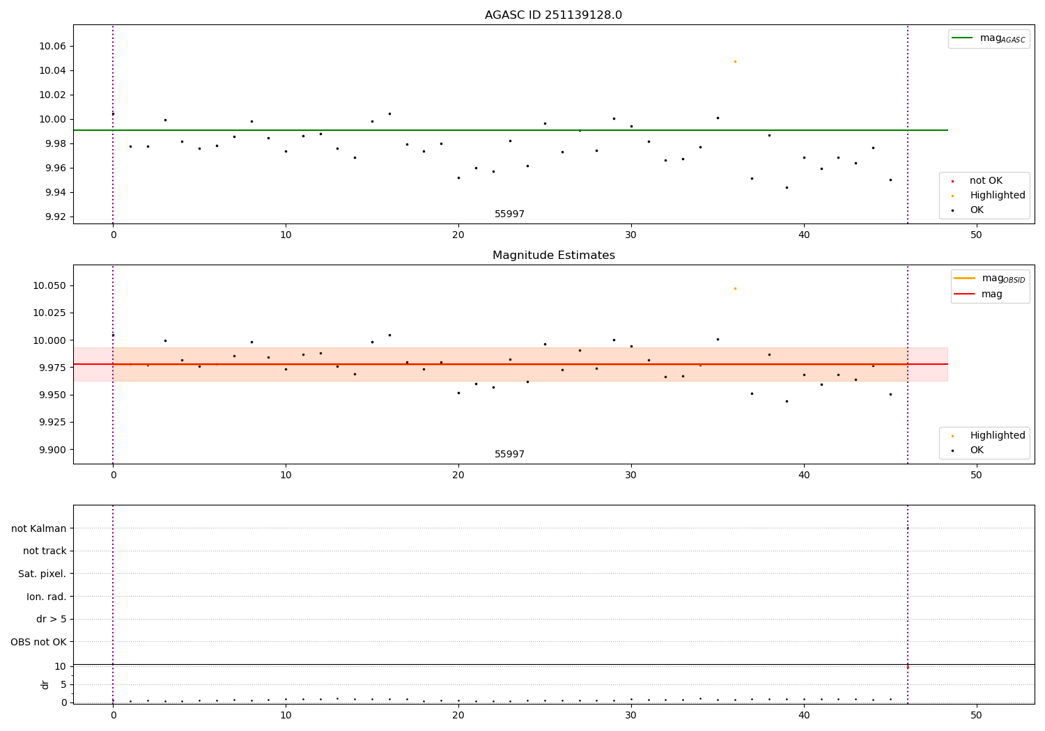The width and height of the screenshot is (1045, 731).
Task: Click the '50' x-axis tick in the top plot
Action: (x=976, y=235)
